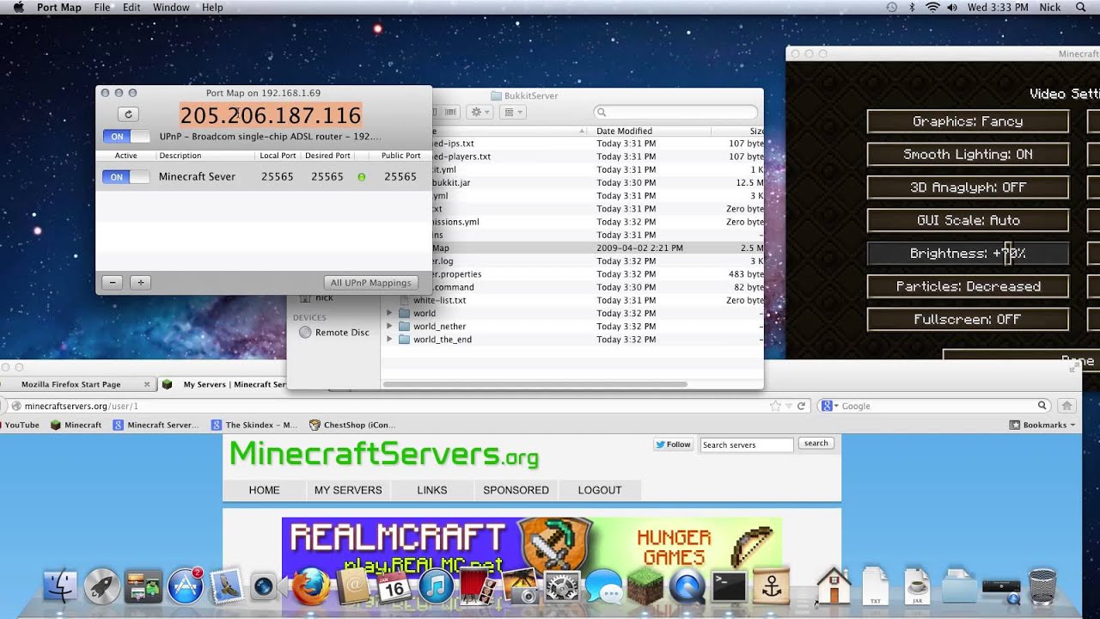Screen dimensions: 1100x619
Task: Open Launchpad rocket icon in dock
Action: [x=102, y=587]
